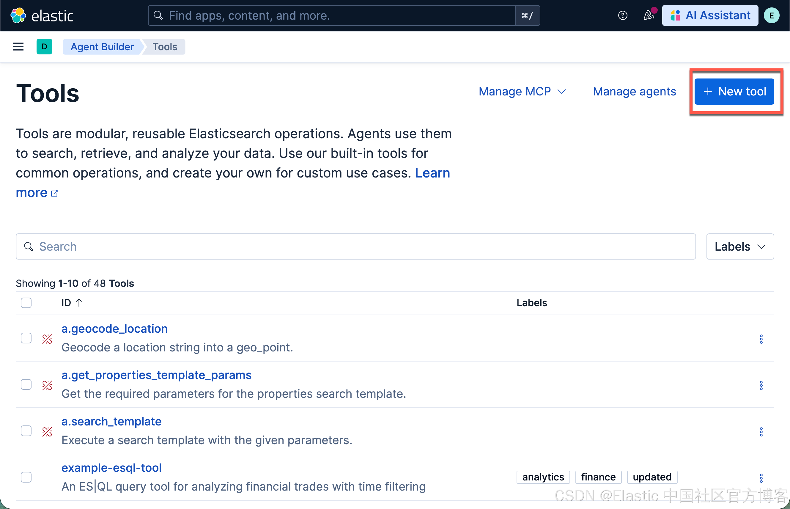Open the Manage agents link
The height and width of the screenshot is (509, 790).
634,92
